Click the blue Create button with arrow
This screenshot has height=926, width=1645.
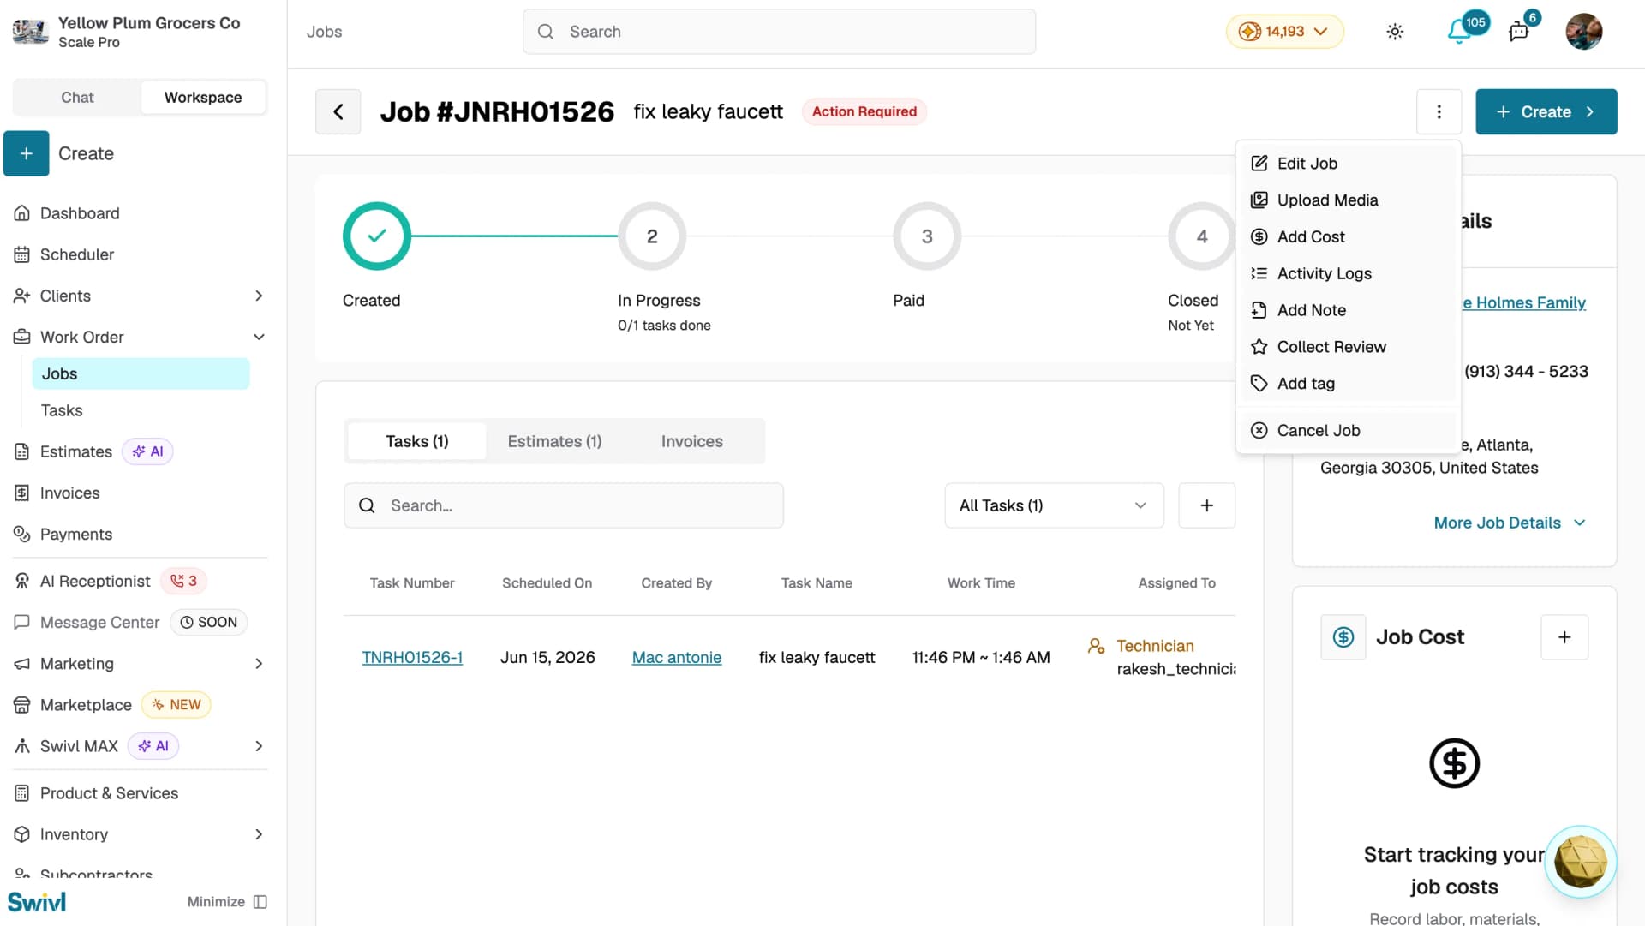pos(1546,111)
